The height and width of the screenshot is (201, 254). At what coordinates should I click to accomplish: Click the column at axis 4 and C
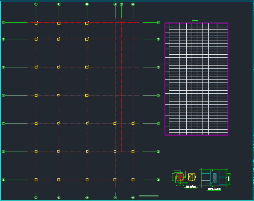coord(115,123)
